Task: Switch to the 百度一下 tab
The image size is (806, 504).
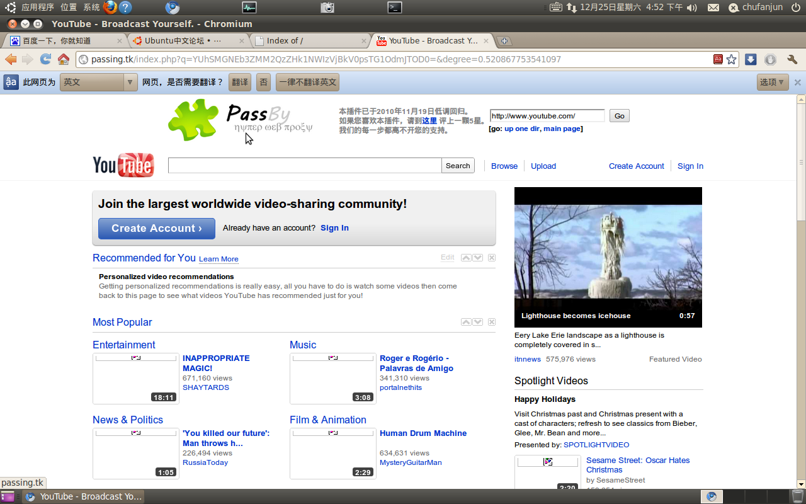Action: pyautogui.click(x=65, y=41)
